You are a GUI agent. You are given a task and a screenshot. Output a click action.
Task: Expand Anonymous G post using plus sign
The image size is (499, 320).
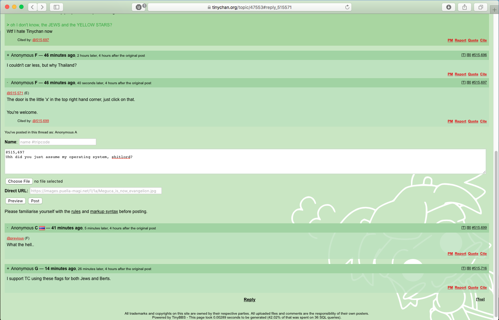point(8,269)
